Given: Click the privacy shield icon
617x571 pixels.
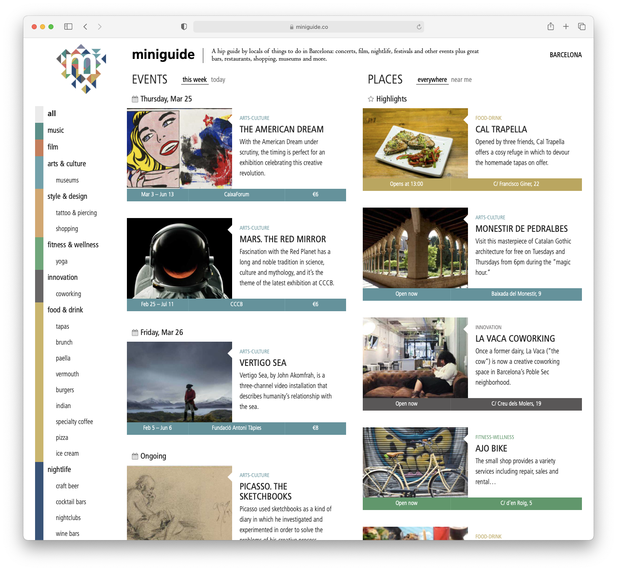Looking at the screenshot, I should 184,27.
